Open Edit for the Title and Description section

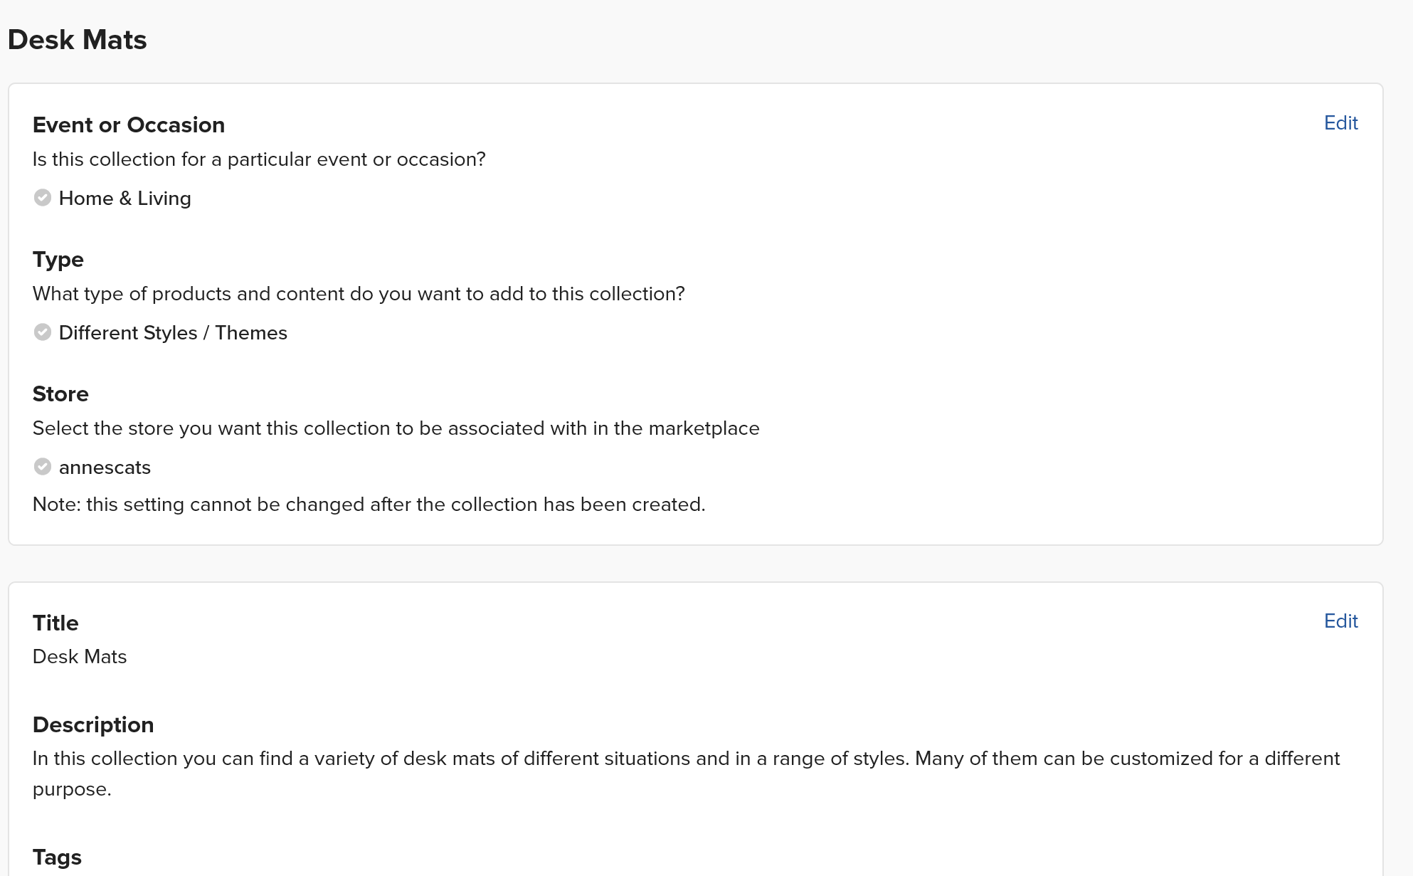point(1340,621)
